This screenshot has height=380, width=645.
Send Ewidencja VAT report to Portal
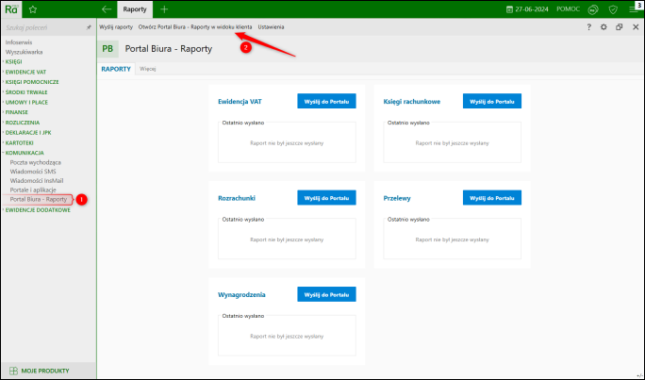tap(326, 101)
